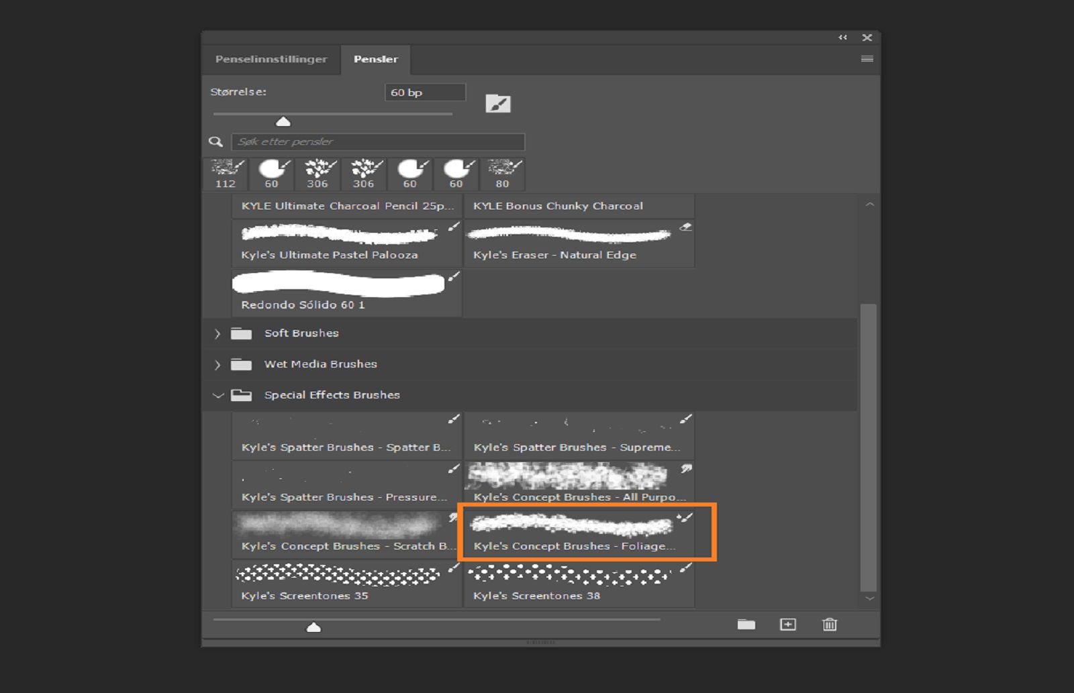Click the Soft Brushes folder icon
This screenshot has width=1074, height=693.
point(241,333)
